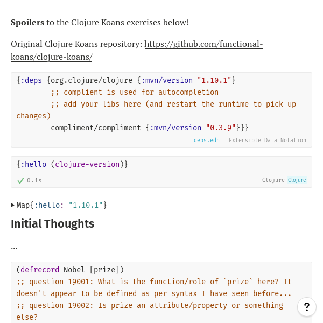Screen dimensions: 323x323
Task: Click the green success checkmark icon
Action: (20, 180)
